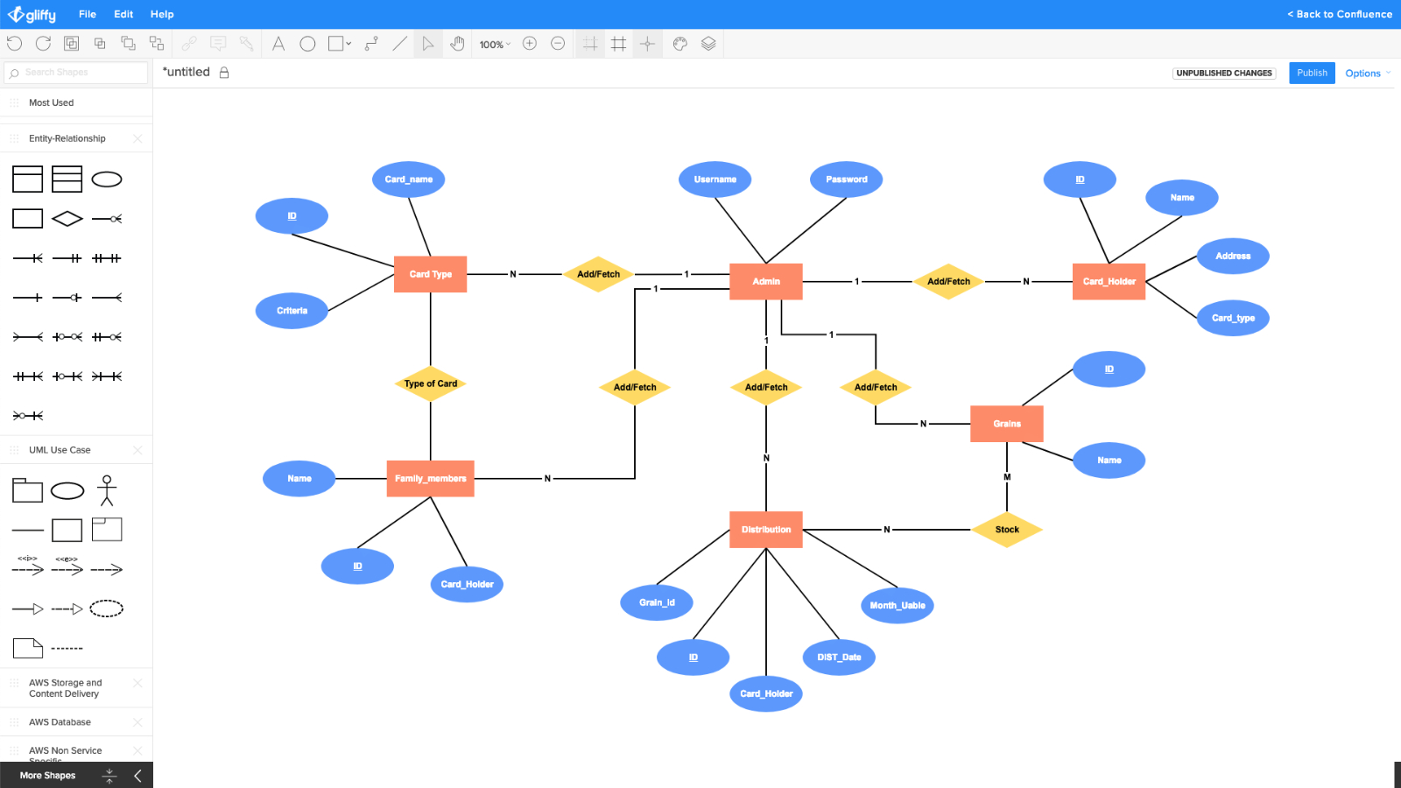Expand the Most Used shapes section
Image resolution: width=1401 pixels, height=788 pixels.
pos(76,102)
